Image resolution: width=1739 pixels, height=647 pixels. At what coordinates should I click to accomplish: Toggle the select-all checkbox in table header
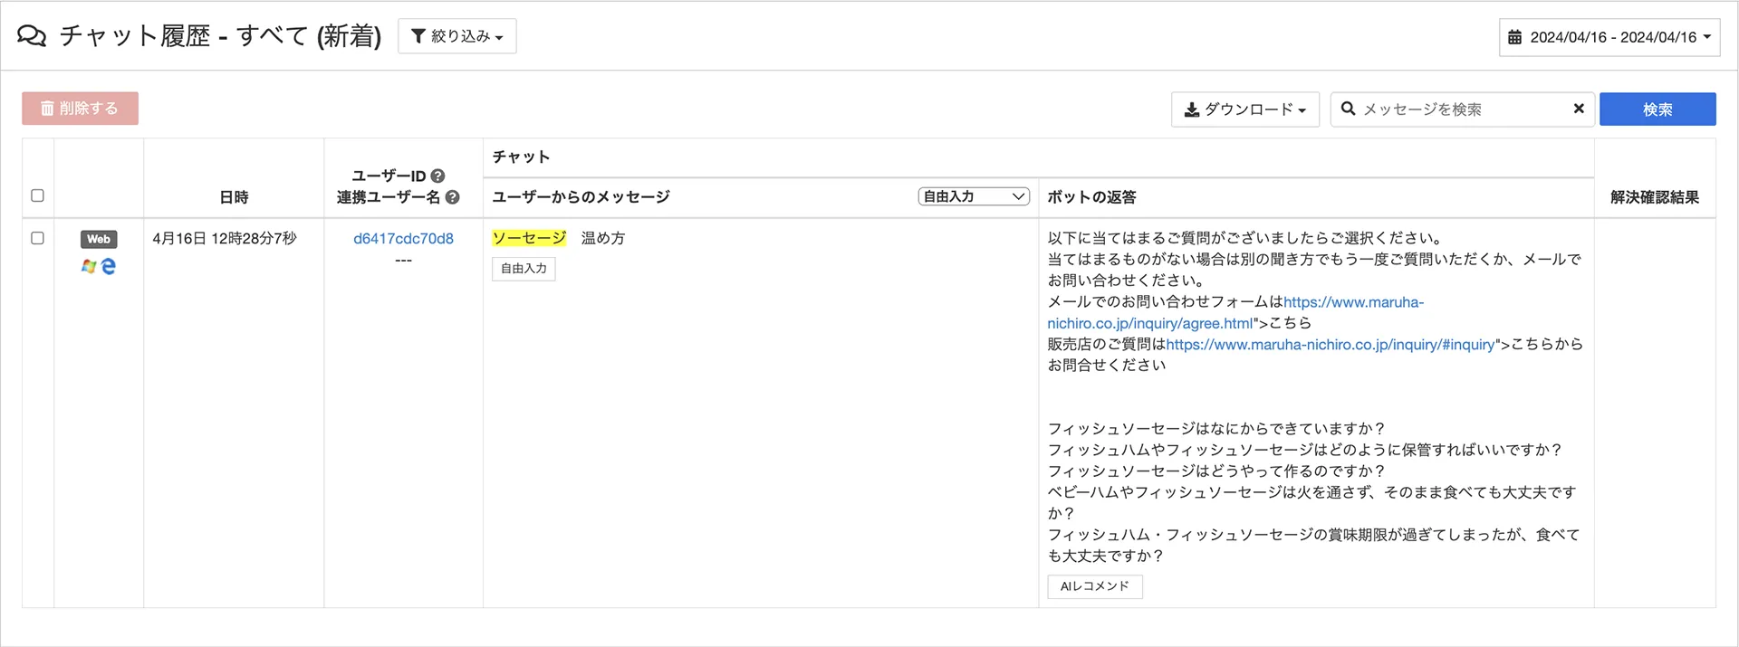37,195
